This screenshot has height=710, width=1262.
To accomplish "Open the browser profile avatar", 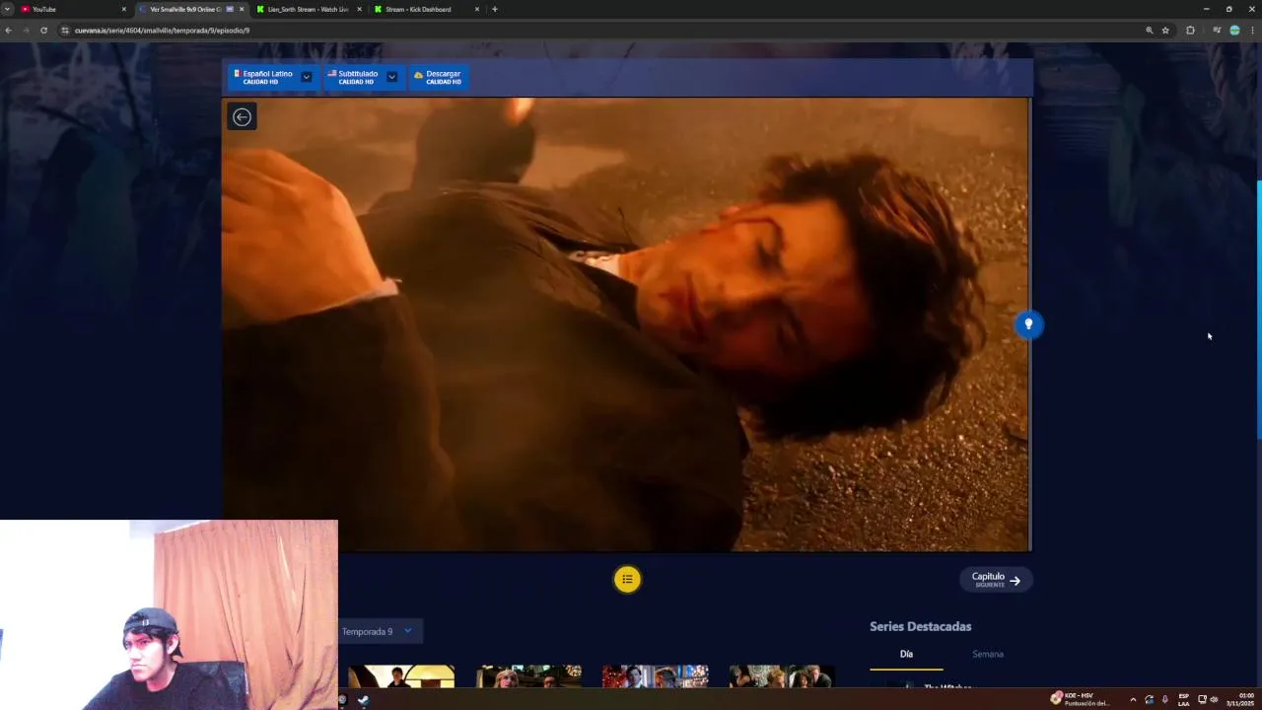I will tap(1234, 31).
